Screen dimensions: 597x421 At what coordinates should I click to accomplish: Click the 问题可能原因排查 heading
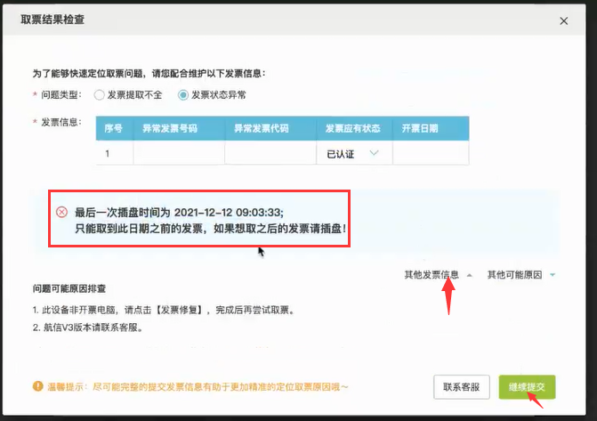(x=69, y=288)
